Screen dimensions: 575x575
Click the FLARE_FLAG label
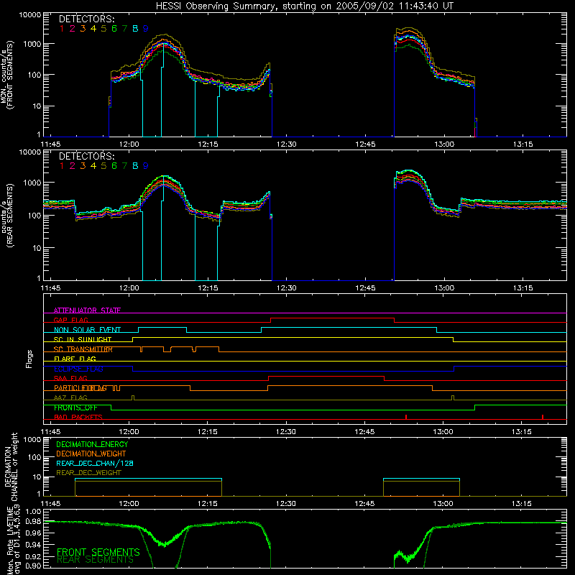(75, 359)
